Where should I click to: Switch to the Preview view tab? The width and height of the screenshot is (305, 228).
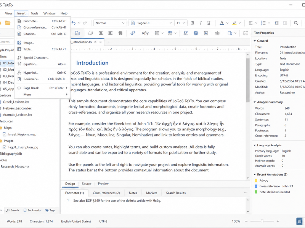point(103,184)
